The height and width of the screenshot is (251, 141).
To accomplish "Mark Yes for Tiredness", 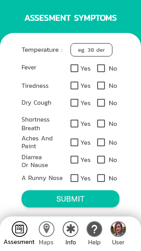I will 74,85.
